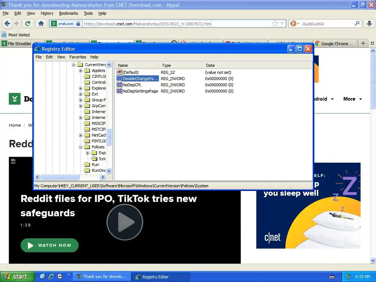Open the More dropdown on CNET page
This screenshot has height=282, width=376.
(x=352, y=99)
